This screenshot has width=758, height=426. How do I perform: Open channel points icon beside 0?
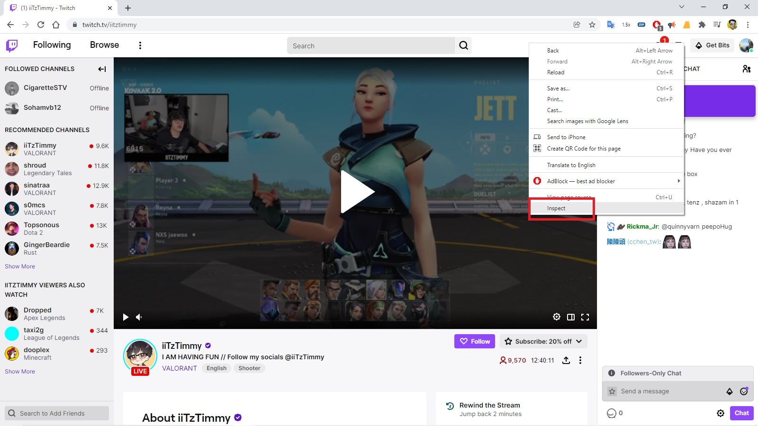(x=612, y=413)
